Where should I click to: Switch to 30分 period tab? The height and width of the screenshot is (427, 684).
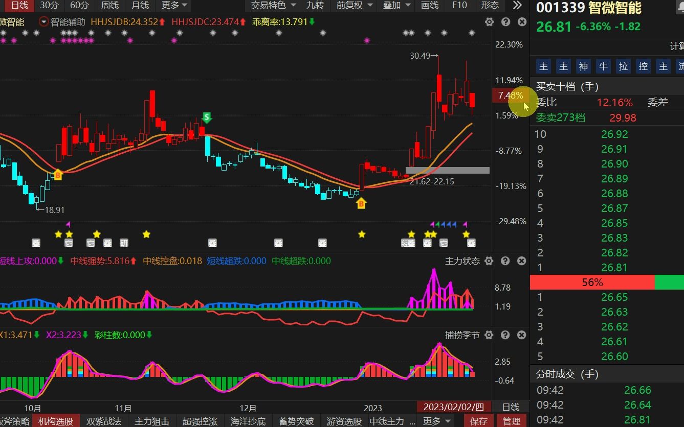[49, 5]
